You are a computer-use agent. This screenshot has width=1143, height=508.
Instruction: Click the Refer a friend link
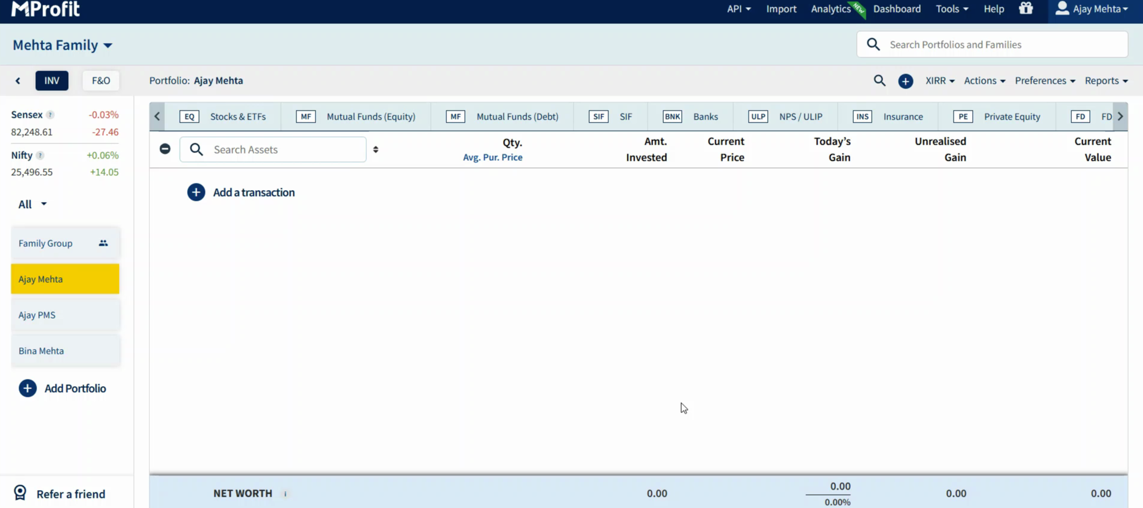pos(71,494)
